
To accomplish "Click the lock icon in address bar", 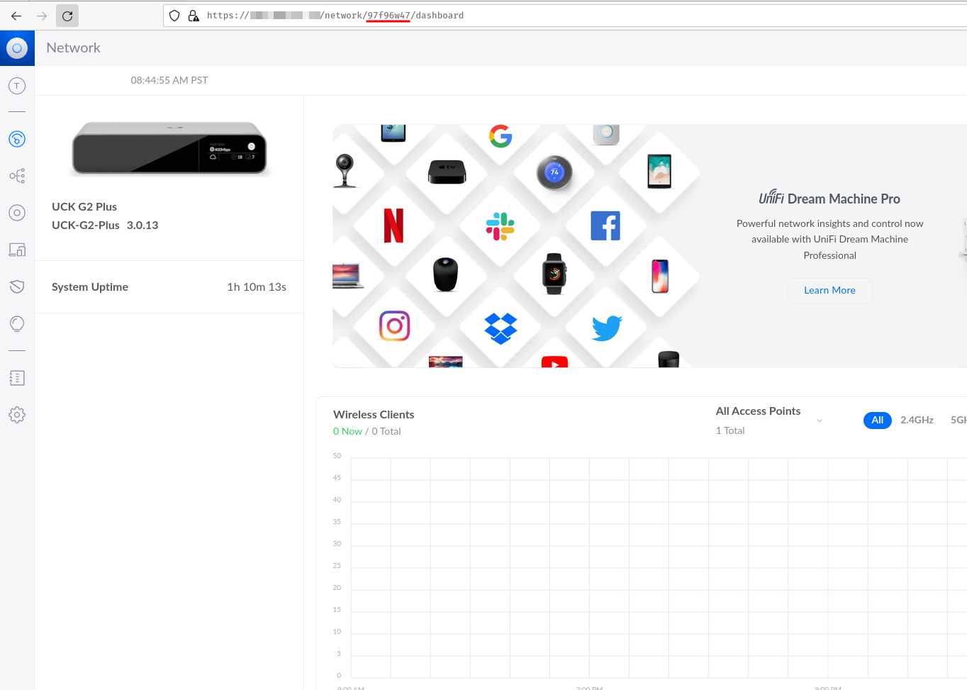I will point(194,16).
